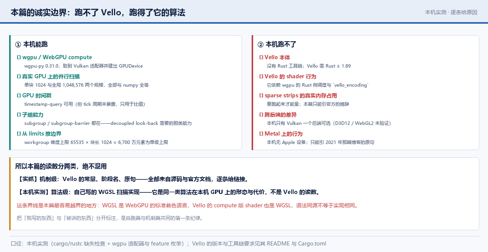Click the bullet marker before '子组能力'

[x=19, y=115]
